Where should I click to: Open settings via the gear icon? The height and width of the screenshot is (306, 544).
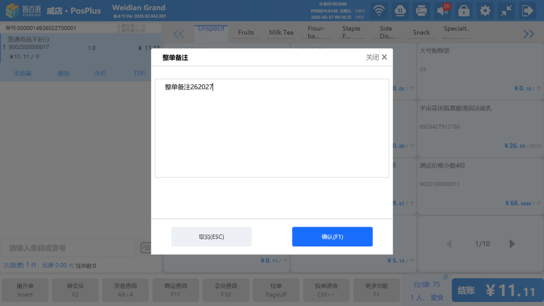click(485, 10)
